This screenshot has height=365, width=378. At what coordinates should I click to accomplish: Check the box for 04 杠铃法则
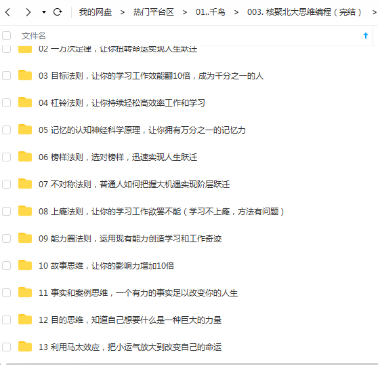(x=7, y=103)
